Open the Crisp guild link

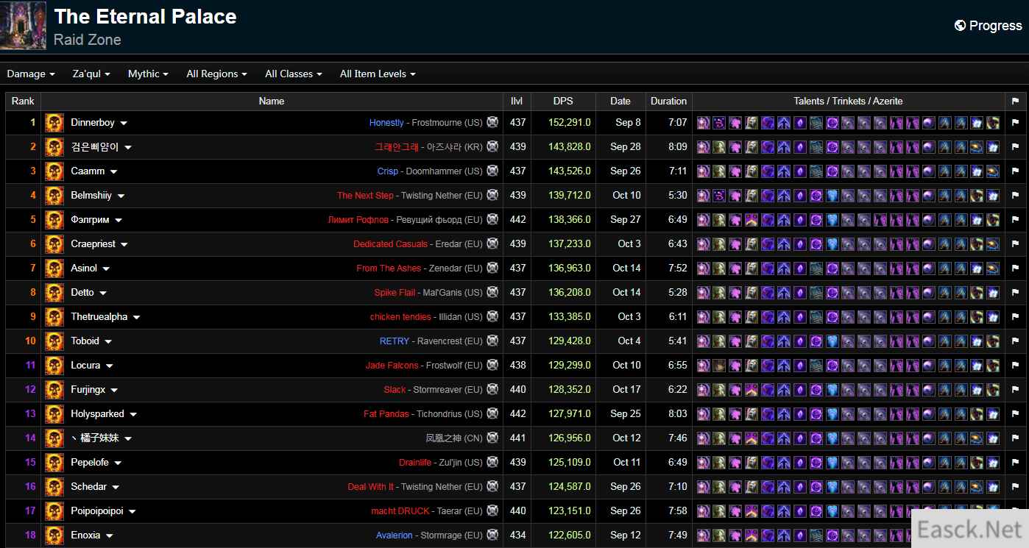pos(388,171)
